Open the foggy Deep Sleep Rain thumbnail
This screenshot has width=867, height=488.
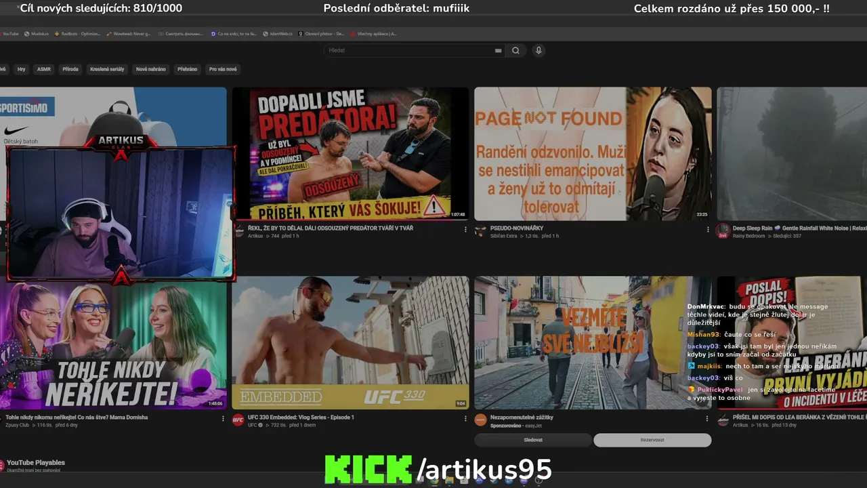[x=792, y=154]
